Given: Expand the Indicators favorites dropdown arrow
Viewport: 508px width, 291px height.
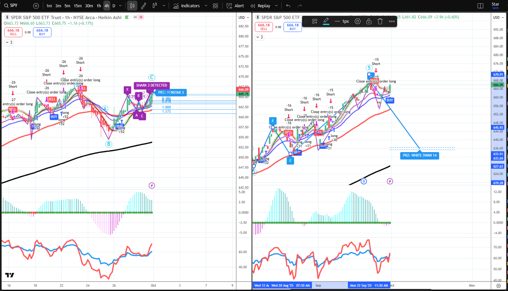Looking at the screenshot, I should click(x=206, y=6).
